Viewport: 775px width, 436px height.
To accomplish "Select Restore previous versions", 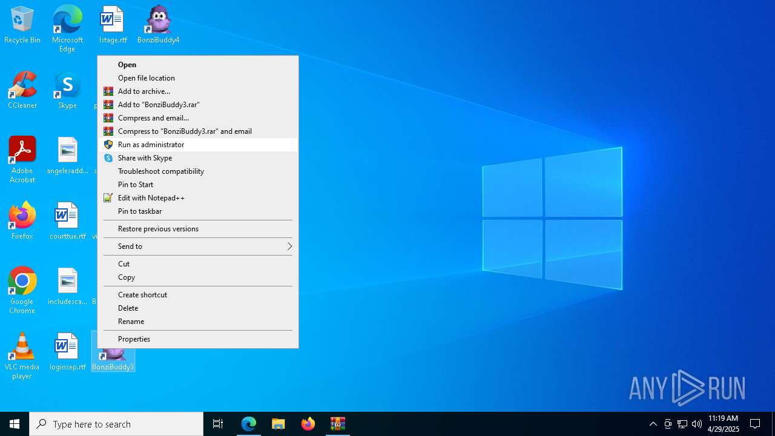I will coord(198,229).
